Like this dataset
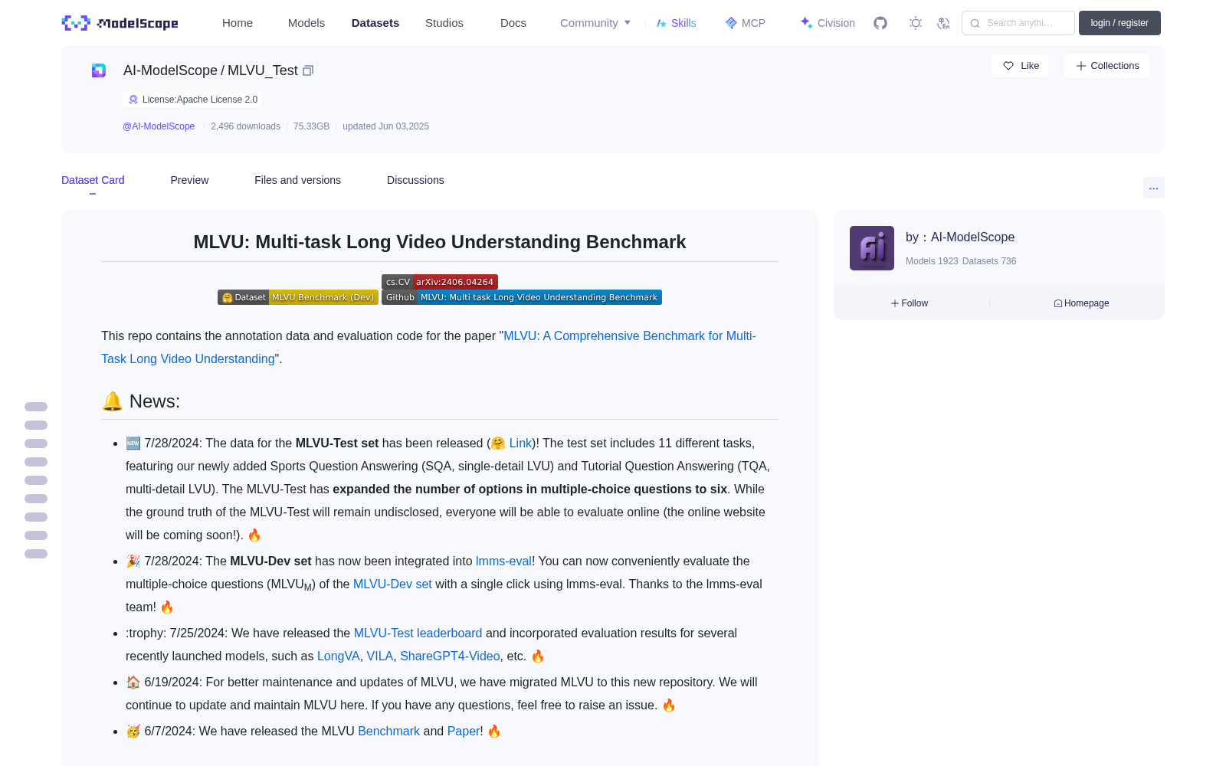Screen dimensions: 1226x766 coord(1021,66)
